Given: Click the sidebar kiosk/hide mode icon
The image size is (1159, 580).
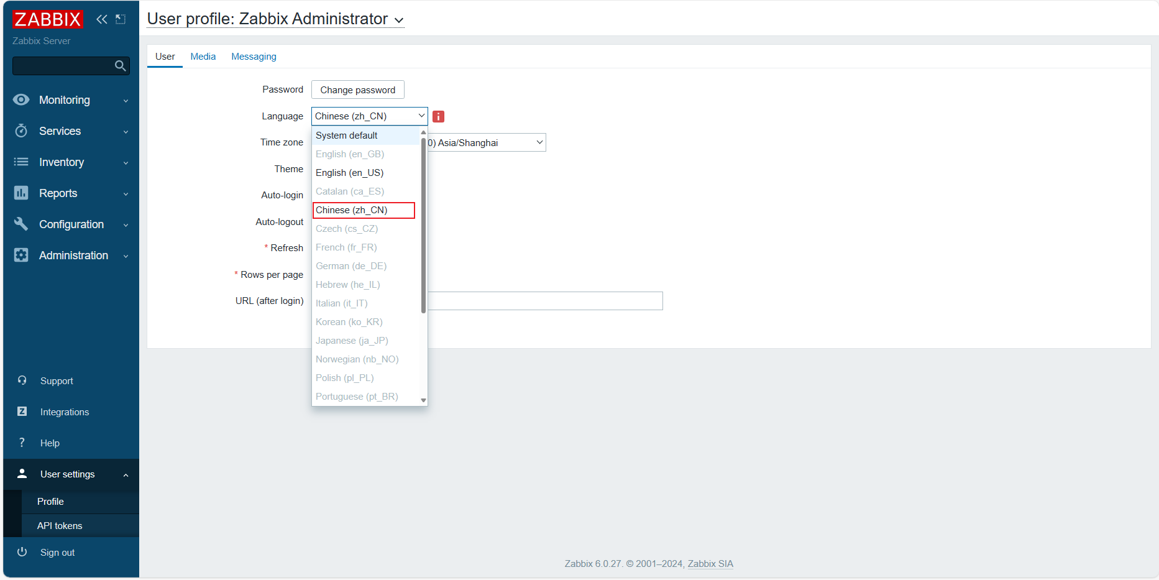Looking at the screenshot, I should point(121,19).
